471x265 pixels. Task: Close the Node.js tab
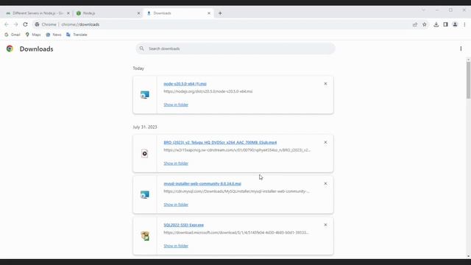(x=138, y=13)
